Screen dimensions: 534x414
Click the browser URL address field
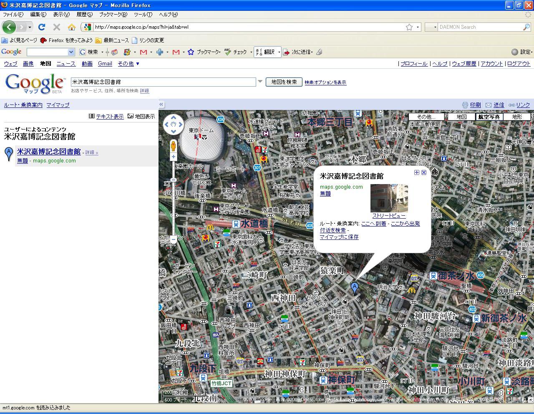tap(249, 27)
